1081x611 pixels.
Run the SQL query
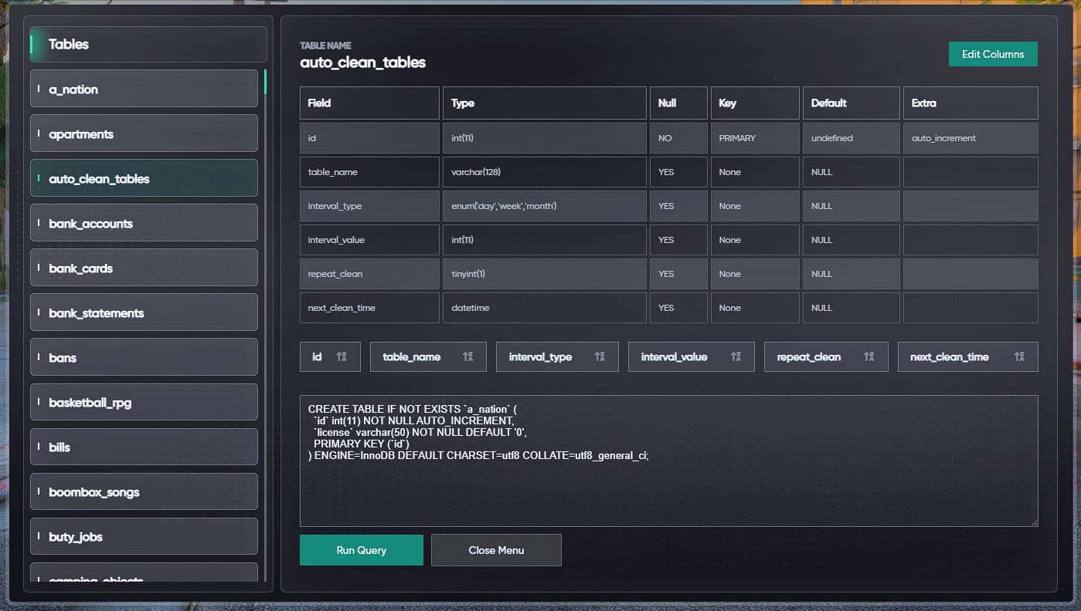361,550
